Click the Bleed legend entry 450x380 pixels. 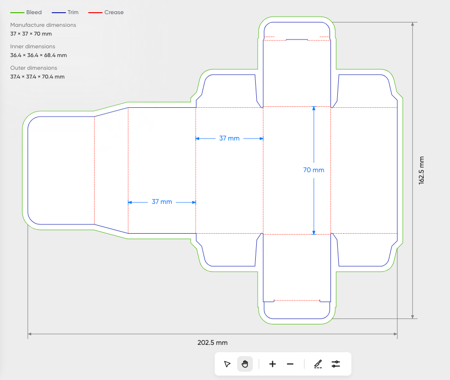pos(26,12)
